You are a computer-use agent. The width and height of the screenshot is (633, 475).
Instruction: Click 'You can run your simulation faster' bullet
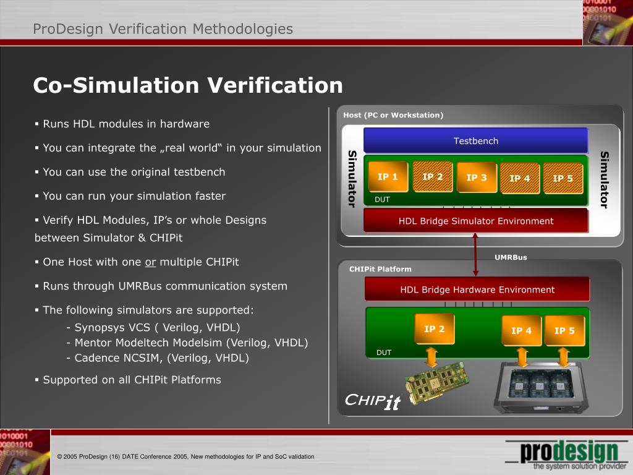tap(130, 196)
